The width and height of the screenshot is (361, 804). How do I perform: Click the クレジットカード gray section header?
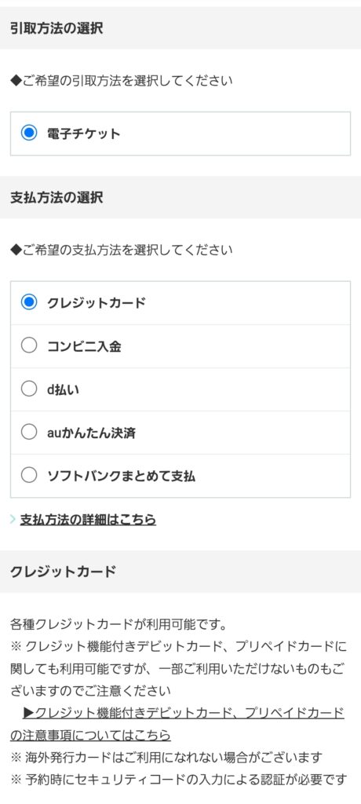[180, 572]
